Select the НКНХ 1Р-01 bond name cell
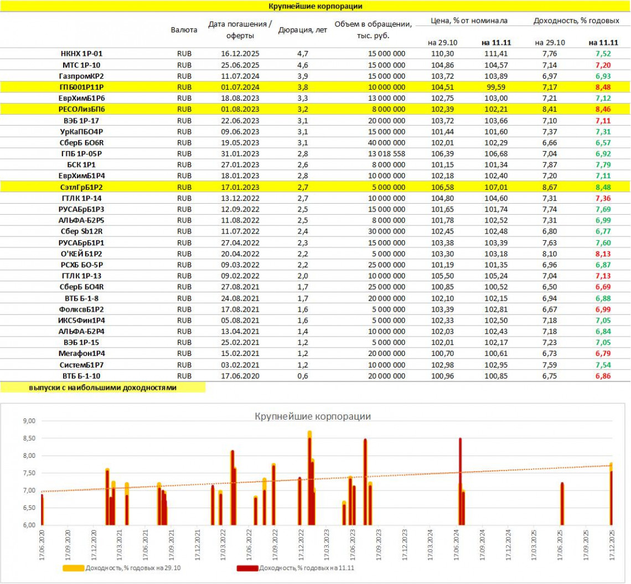 click(x=81, y=54)
